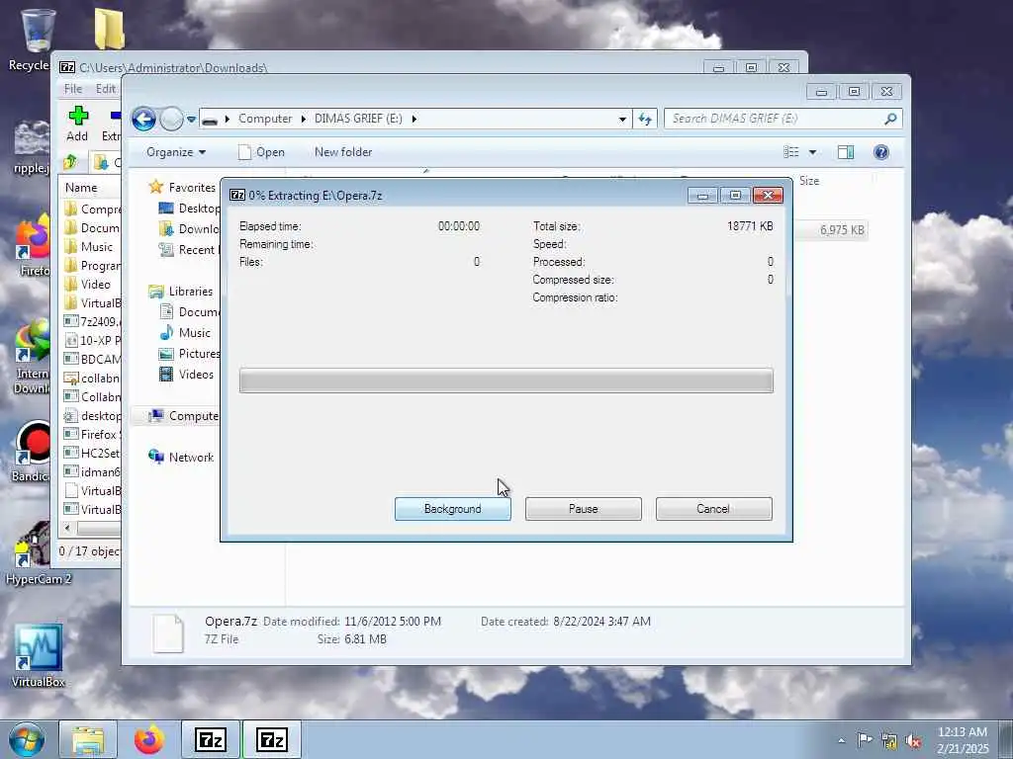Image resolution: width=1013 pixels, height=759 pixels.
Task: Open the address bar history dropdown
Action: click(622, 119)
